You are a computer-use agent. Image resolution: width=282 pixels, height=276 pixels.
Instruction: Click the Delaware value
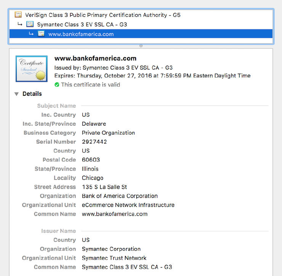(94, 124)
